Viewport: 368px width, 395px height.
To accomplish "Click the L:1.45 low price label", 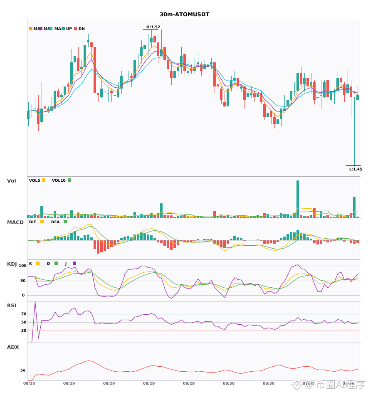I will (356, 169).
